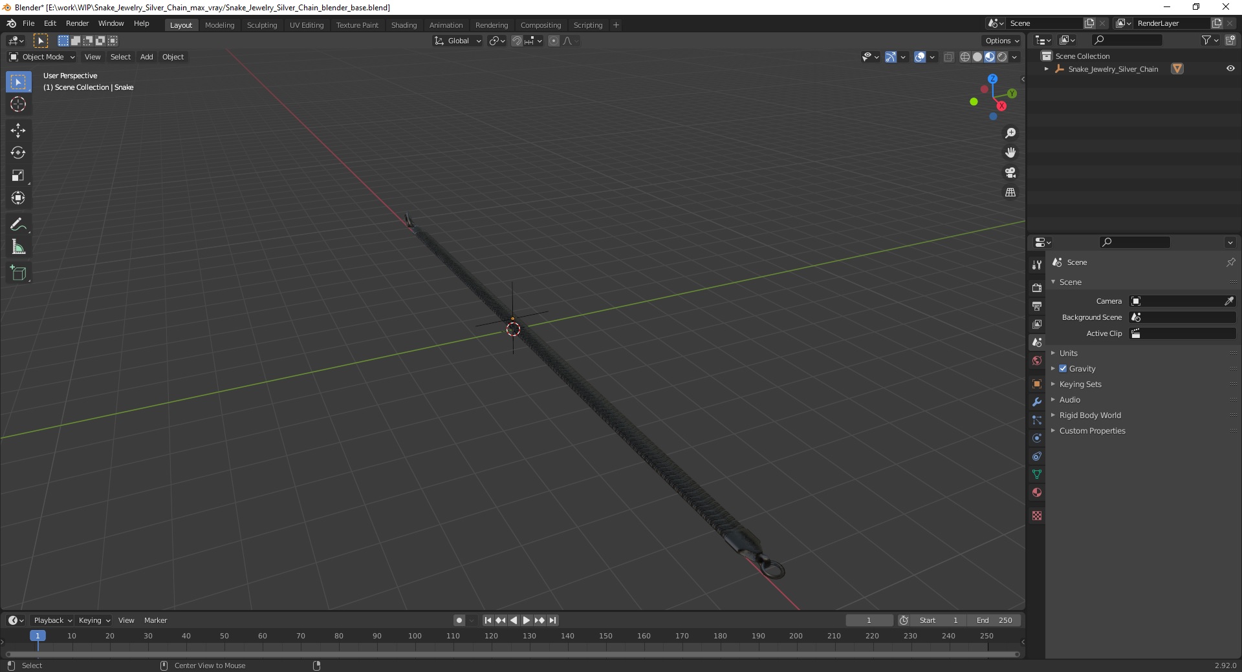Screen dimensions: 1242x672
Task: Expand the Units panel
Action: [x=1068, y=353]
